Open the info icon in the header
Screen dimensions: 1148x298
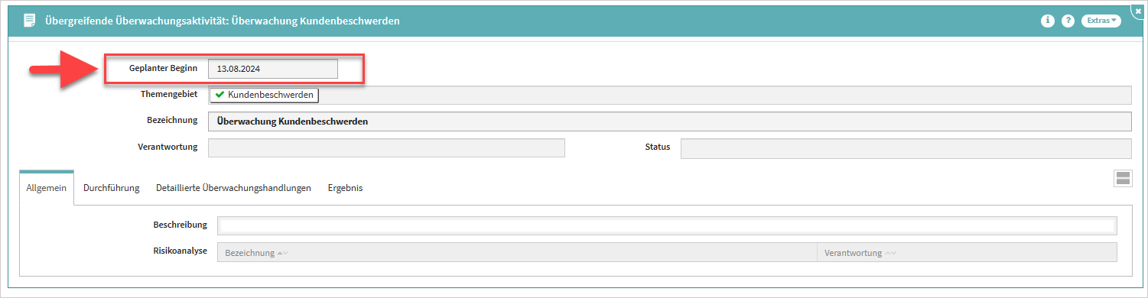click(1048, 21)
